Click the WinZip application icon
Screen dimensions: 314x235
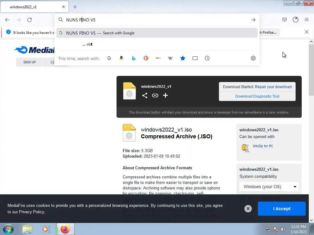click(x=245, y=148)
